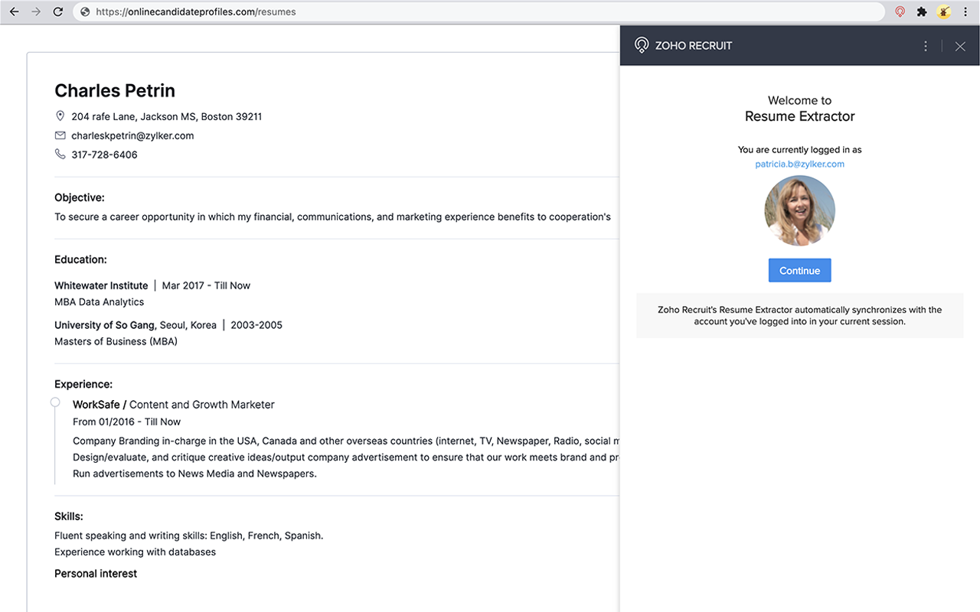
Task: Select the circle marker beside WorkSafe entry
Action: coord(54,402)
